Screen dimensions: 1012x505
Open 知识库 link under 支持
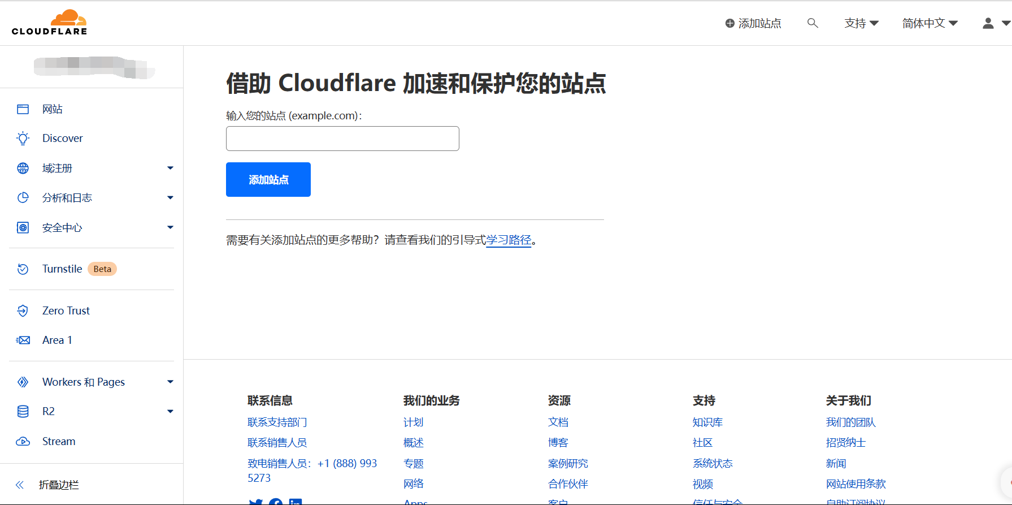tap(708, 422)
